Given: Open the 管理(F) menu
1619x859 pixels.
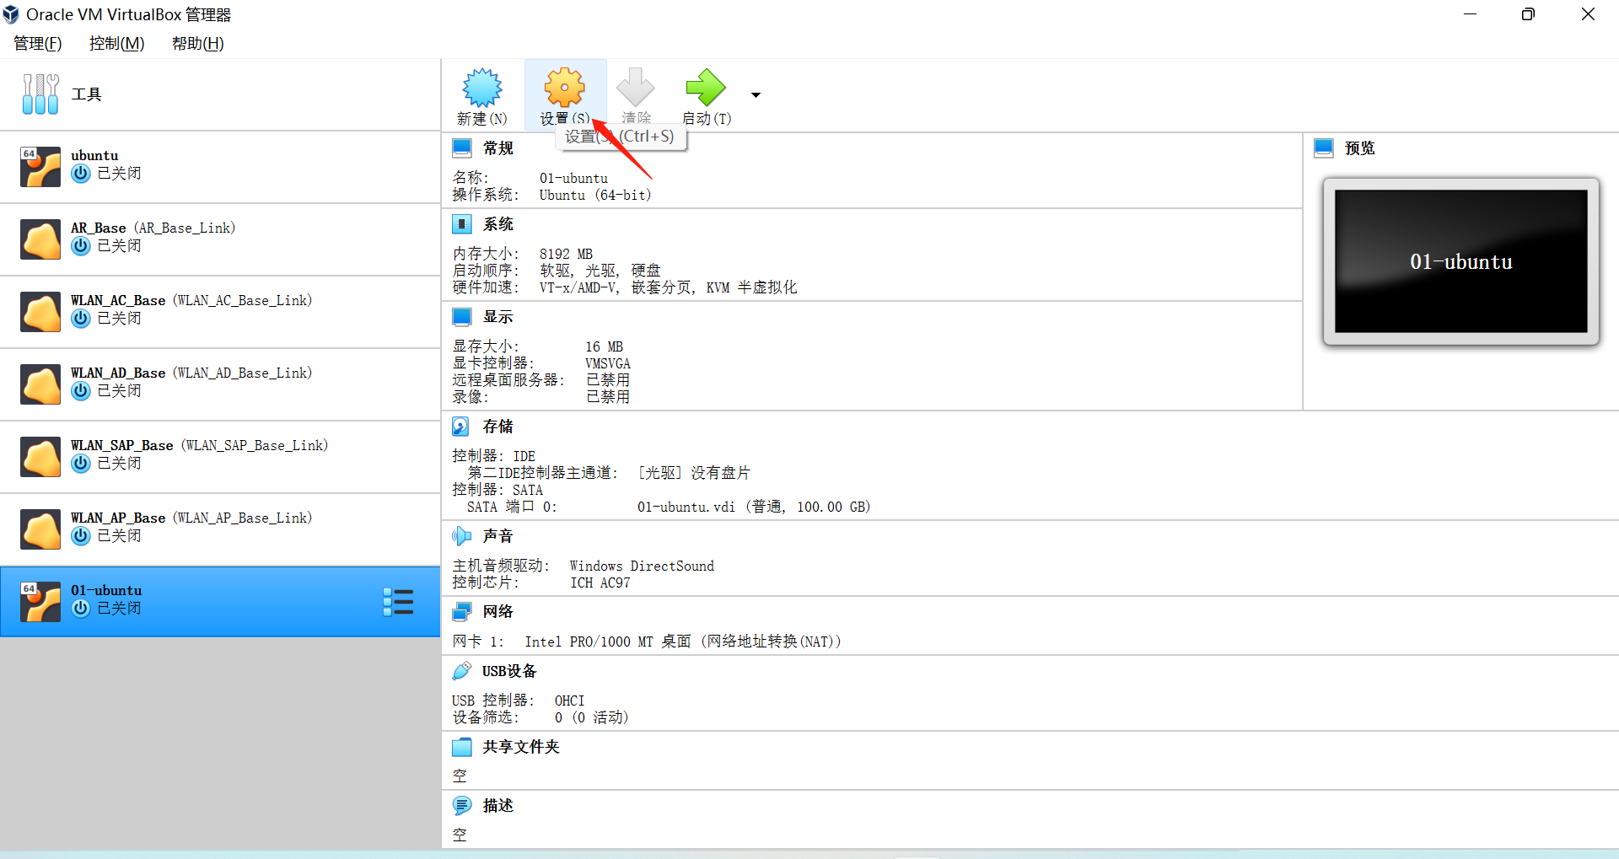Looking at the screenshot, I should 38,43.
